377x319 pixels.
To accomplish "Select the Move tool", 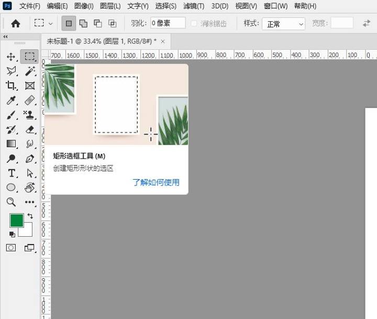I will (11, 57).
